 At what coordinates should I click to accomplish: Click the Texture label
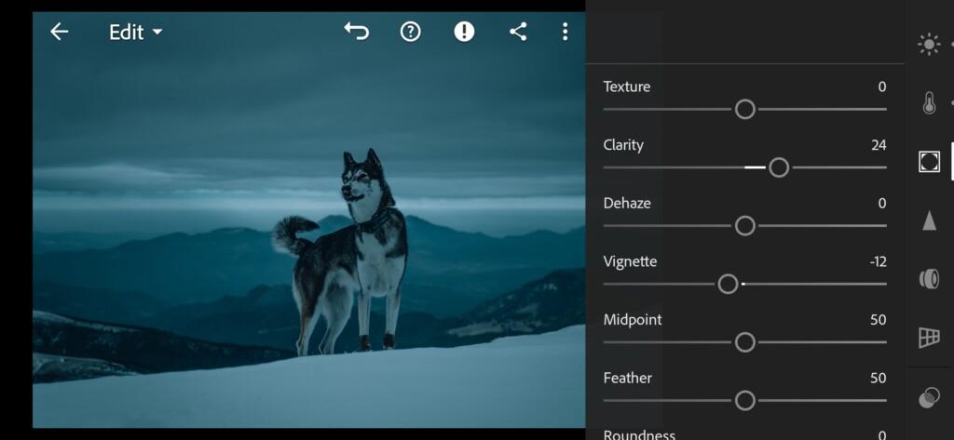coord(627,87)
